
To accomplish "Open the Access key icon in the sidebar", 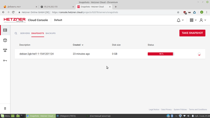I will (5, 61).
